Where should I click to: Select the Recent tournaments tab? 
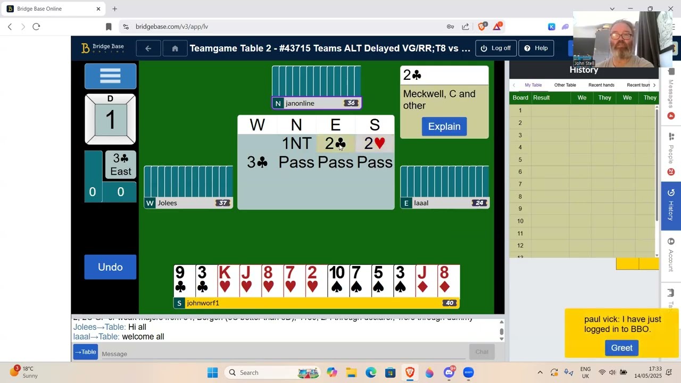(638, 85)
